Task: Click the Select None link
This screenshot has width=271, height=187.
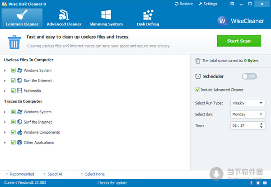Action: (x=95, y=174)
